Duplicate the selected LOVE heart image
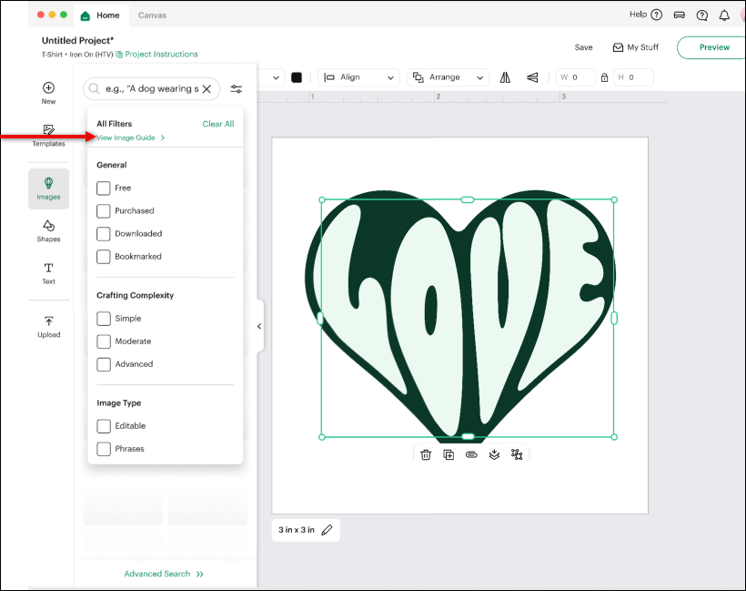Viewport: 746px width, 591px height. pyautogui.click(x=449, y=454)
